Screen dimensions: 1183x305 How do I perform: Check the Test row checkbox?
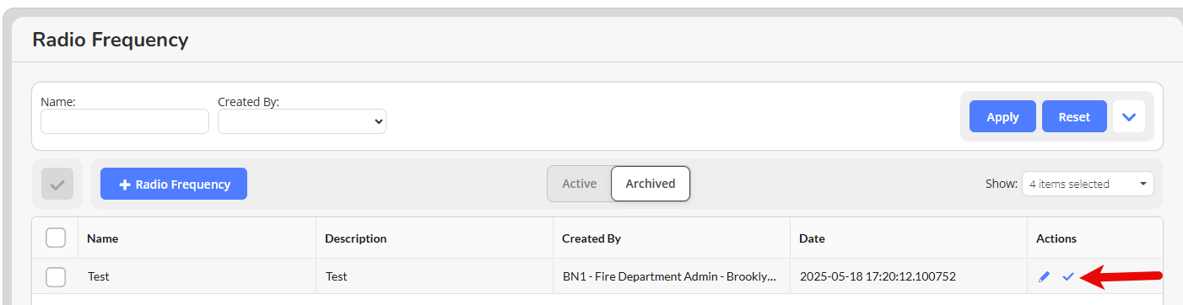[56, 276]
